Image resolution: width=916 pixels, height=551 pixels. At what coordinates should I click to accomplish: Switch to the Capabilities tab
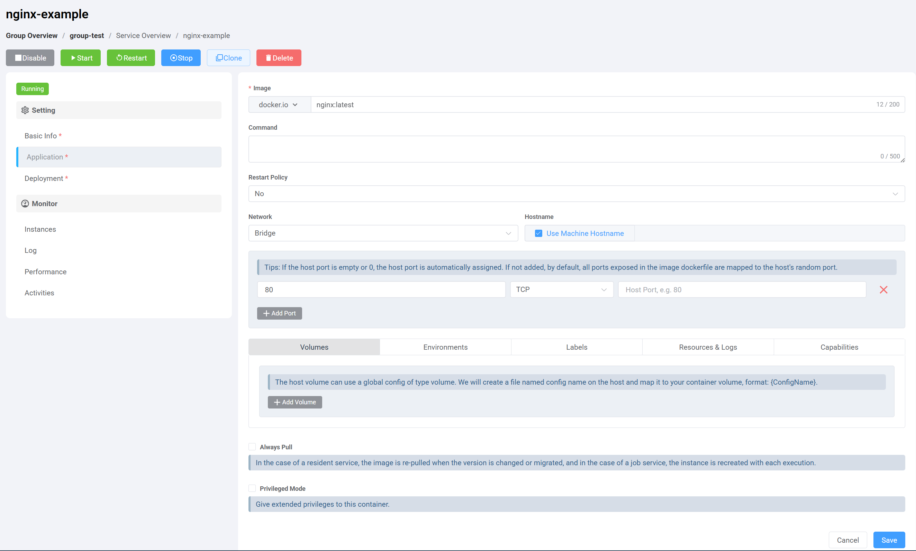839,347
